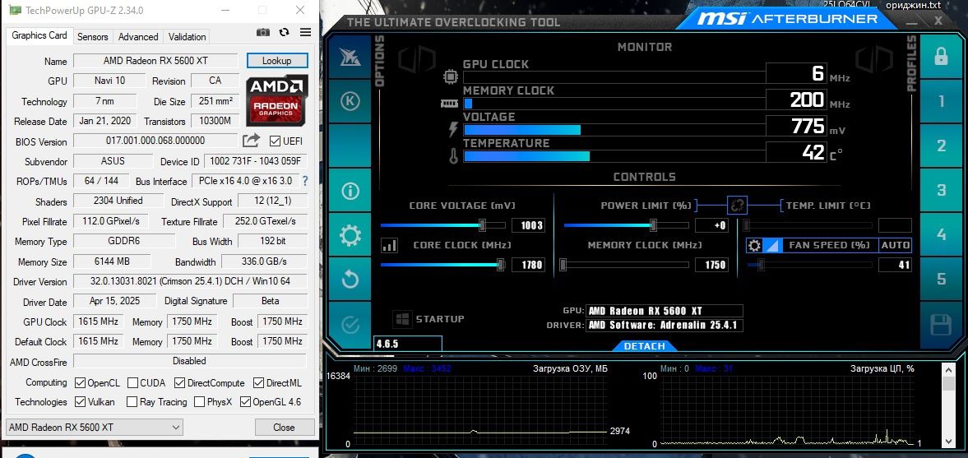
Task: Switch to the Validation tab
Action: [x=187, y=36]
